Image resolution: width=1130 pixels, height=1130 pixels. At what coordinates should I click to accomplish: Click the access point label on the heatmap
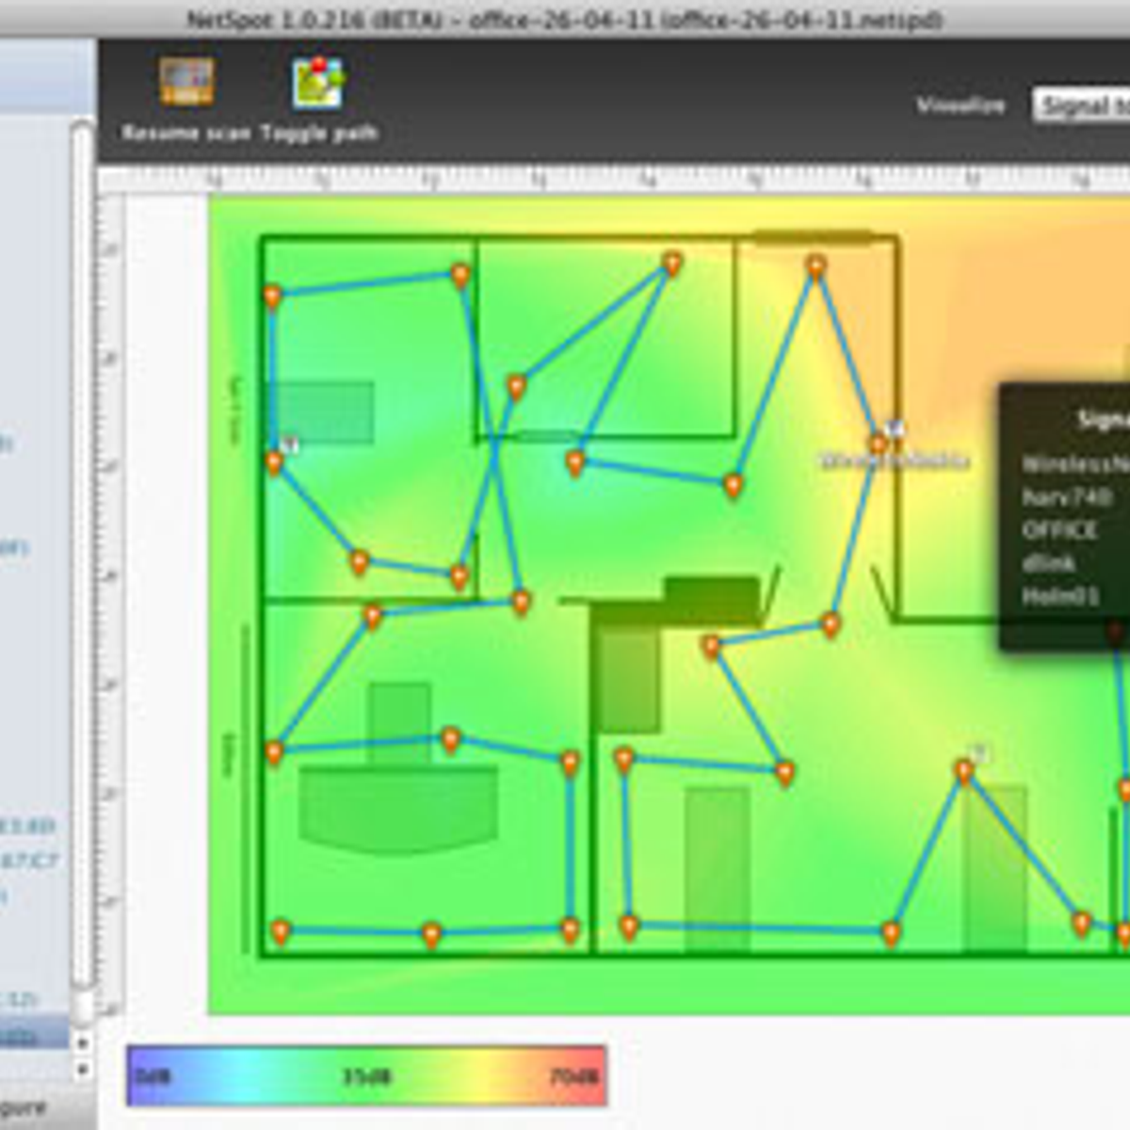tap(895, 461)
